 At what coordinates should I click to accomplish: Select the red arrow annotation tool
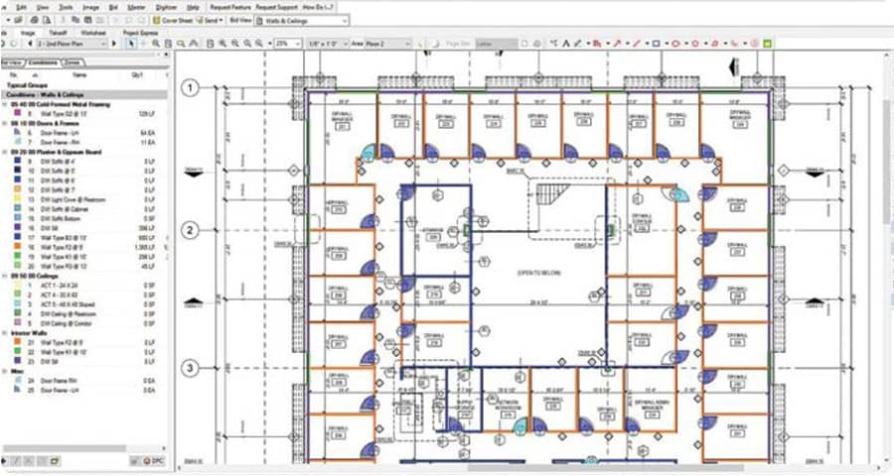617,44
